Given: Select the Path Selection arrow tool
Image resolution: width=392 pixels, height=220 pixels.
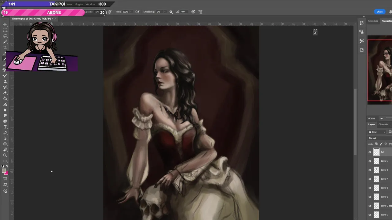Looking at the screenshot, I should click(5, 138).
